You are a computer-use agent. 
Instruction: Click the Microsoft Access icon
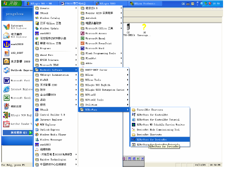point(82,33)
